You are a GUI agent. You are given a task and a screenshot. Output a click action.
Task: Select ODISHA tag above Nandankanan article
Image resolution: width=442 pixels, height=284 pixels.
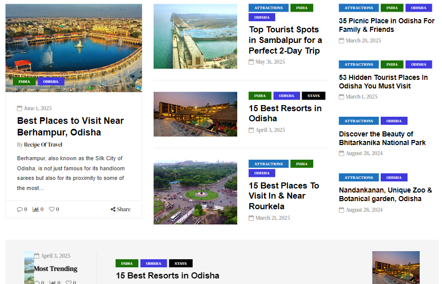coord(394,177)
